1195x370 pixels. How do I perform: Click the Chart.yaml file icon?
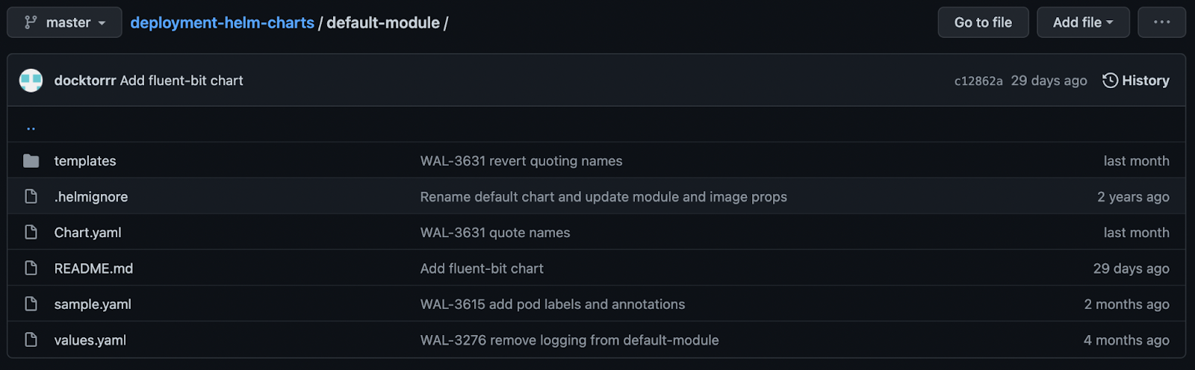click(x=31, y=233)
